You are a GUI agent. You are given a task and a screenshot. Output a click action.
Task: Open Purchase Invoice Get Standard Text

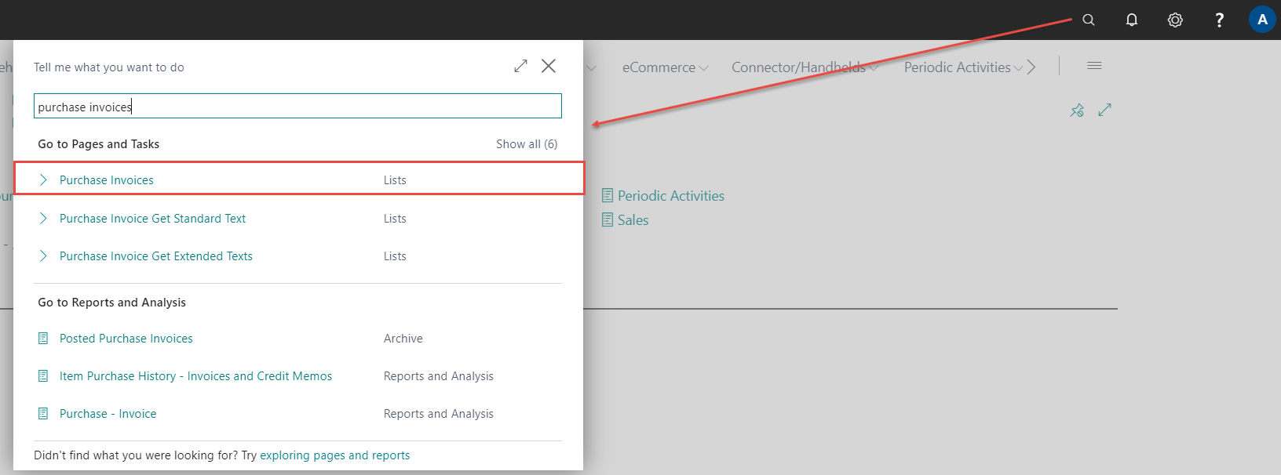152,219
